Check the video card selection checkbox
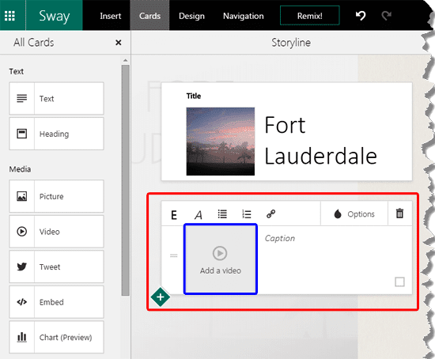 coord(399,282)
